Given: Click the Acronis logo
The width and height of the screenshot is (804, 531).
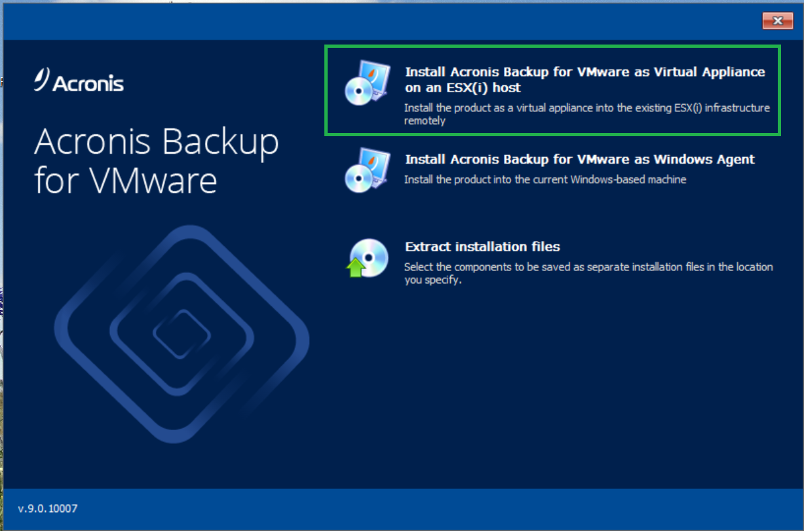Looking at the screenshot, I should pyautogui.click(x=79, y=80).
